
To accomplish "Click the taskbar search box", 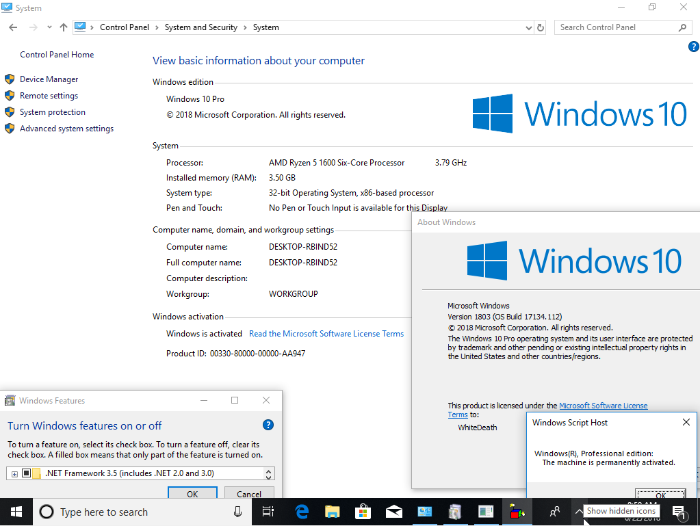I will 142,512.
